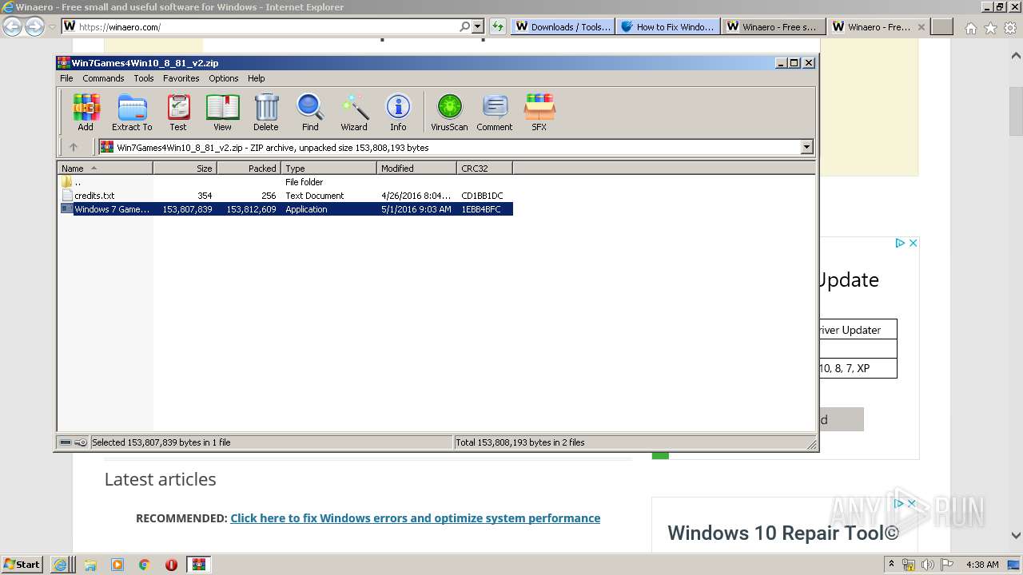Sort by the CRC32 column header
This screenshot has width=1023, height=575.
(x=484, y=169)
